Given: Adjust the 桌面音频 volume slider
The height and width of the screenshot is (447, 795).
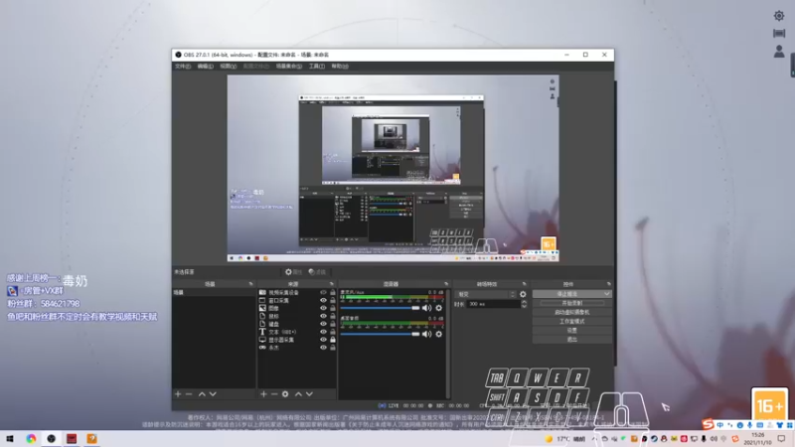Looking at the screenshot, I should (x=381, y=334).
